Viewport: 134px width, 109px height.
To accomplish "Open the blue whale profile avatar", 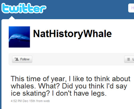I will (19, 37).
